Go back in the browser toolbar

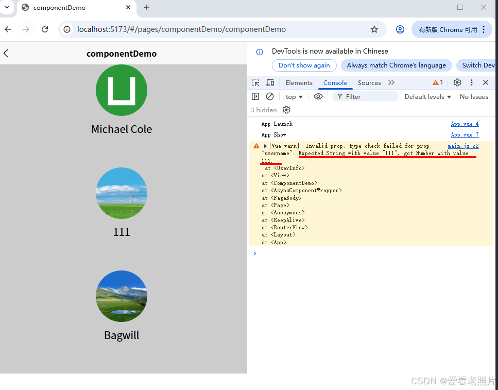click(8, 29)
